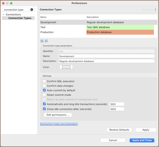Disable Close idle connection after checkbox
The height and width of the screenshot is (147, 159).
44,109
